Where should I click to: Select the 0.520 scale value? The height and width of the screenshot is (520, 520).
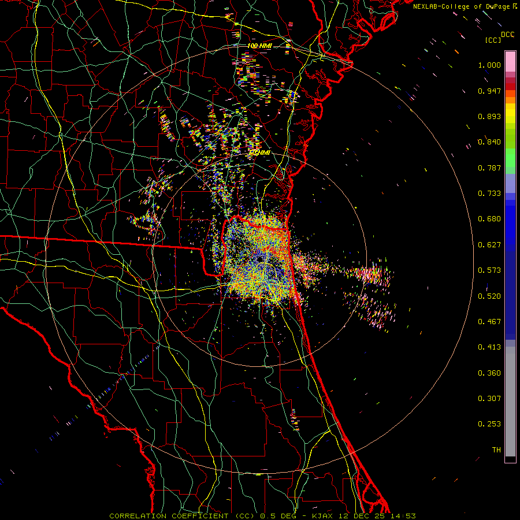point(489,296)
